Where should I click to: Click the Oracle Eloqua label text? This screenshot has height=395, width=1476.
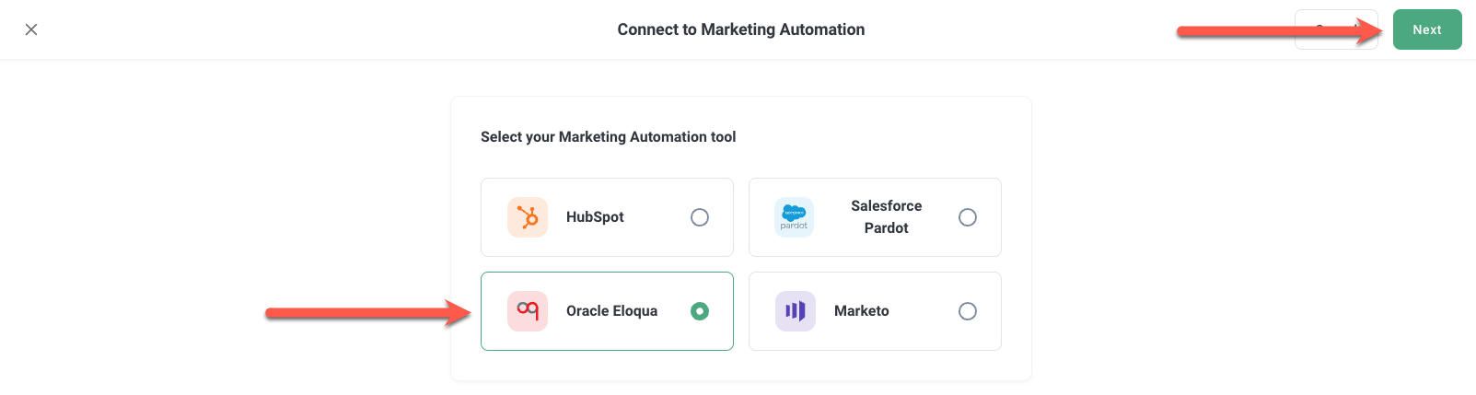(611, 311)
